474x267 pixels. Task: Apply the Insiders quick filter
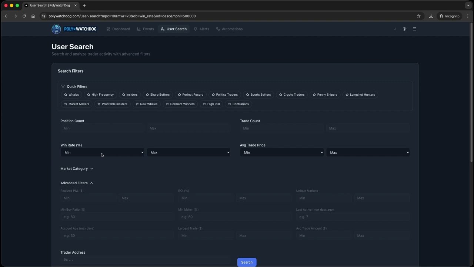pos(130,95)
